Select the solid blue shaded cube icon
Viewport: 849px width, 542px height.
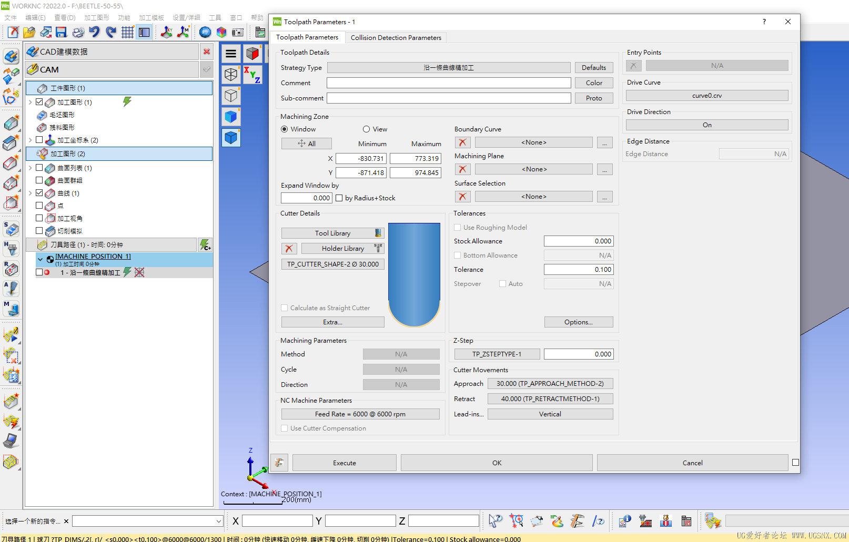pos(231,117)
